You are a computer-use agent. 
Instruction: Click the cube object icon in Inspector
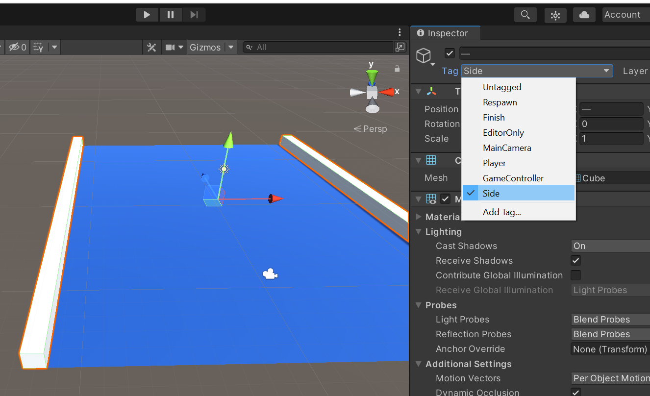click(424, 55)
